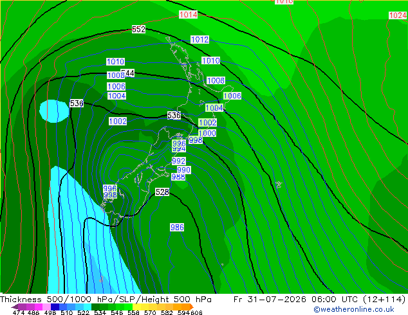Click the '(12+114)' forecast hour text
Viewport: 408px width, 315px height.
(384, 300)
